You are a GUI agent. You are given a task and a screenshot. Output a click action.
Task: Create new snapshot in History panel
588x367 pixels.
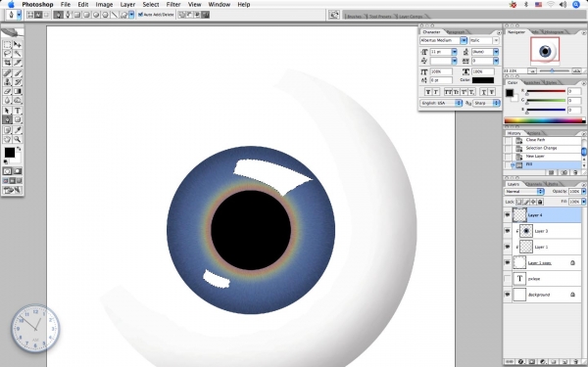(564, 172)
